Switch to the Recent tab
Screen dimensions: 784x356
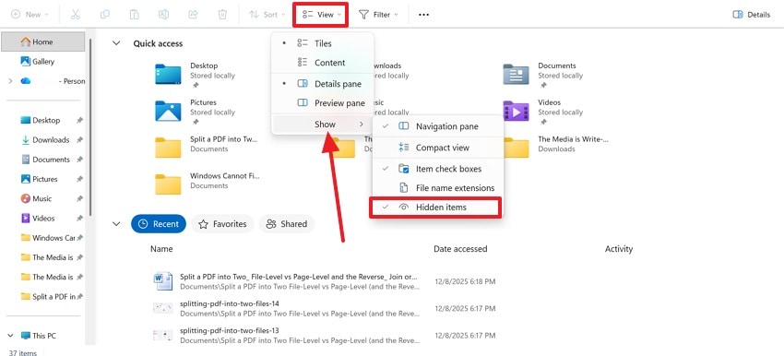(x=159, y=224)
